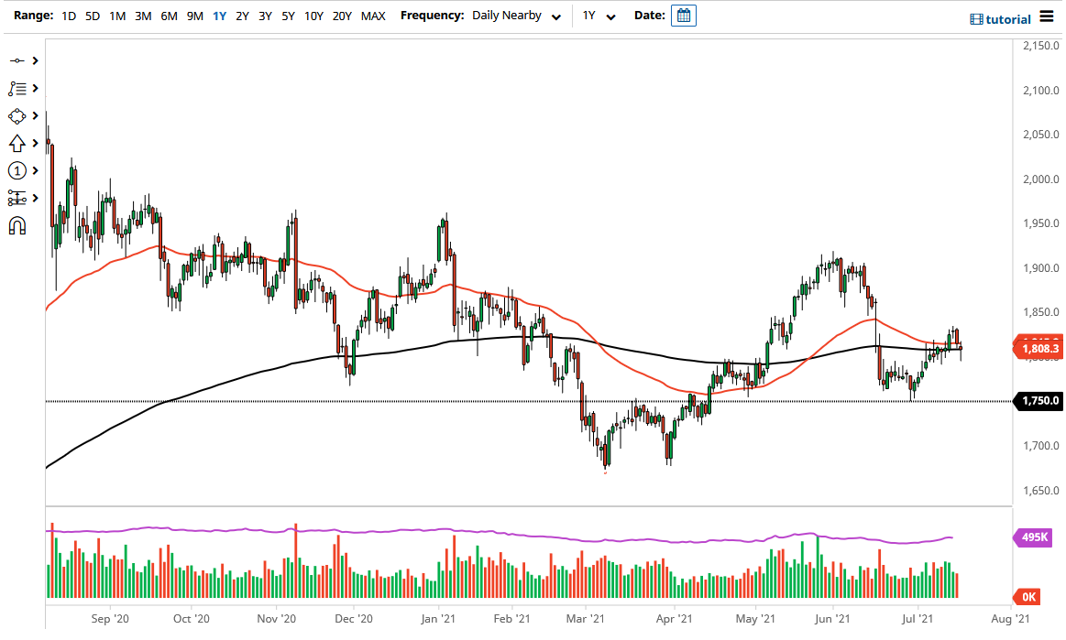
Task: Open the measurement tool icon
Action: (17, 198)
